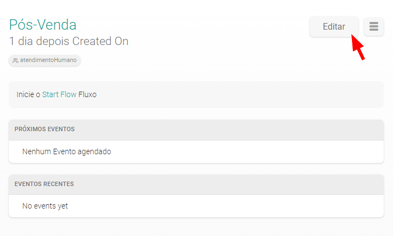Image resolution: width=393 pixels, height=236 pixels.
Task: Click the "Created On" field text
Action: point(100,41)
